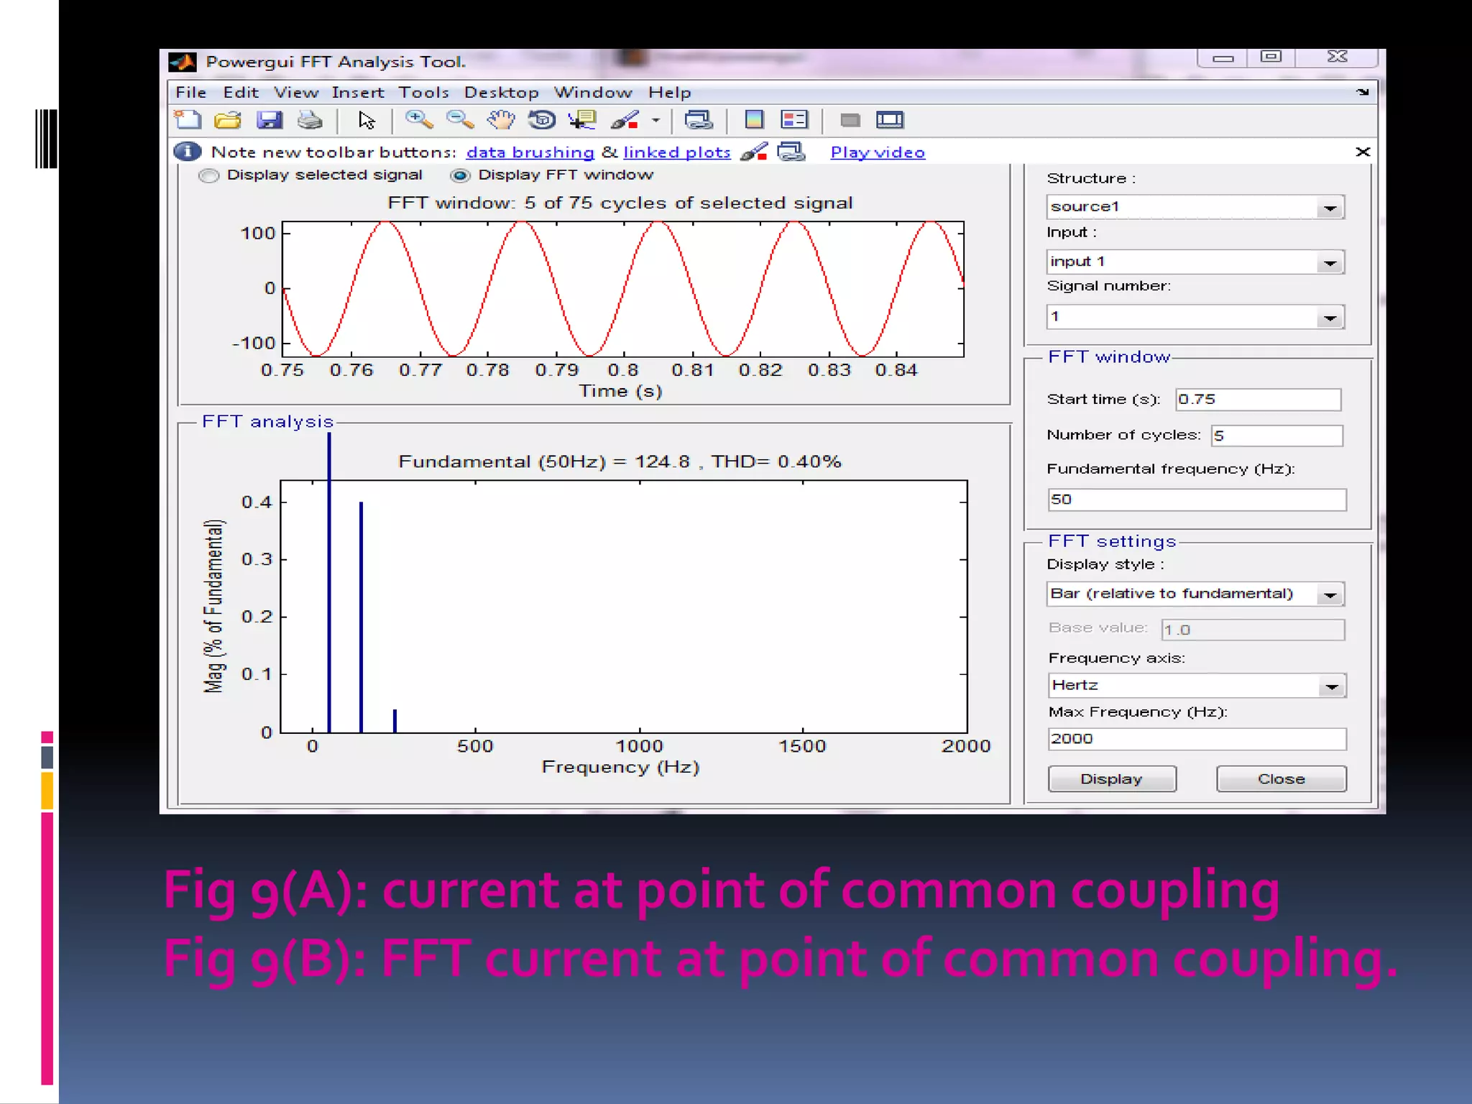Click the Fundamental frequency field showing 50
This screenshot has width=1472, height=1104.
pyautogui.click(x=1197, y=500)
